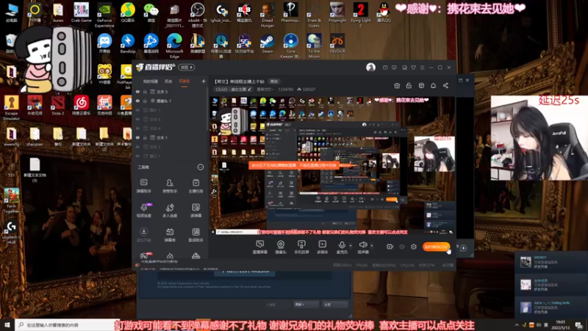Click second button at bottom of Steam window

point(335,305)
